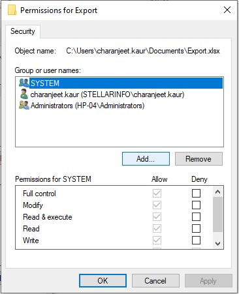Viewport: 239px width, 294px height.
Task: Check Deny for Write permission
Action: point(196,240)
